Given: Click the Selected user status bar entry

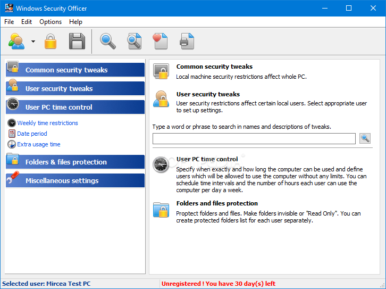Looking at the screenshot, I should point(46,284).
